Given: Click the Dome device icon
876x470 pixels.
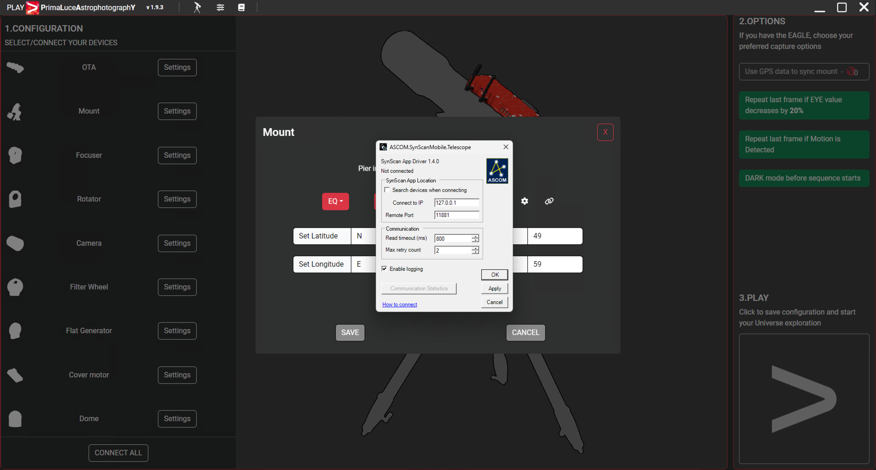Looking at the screenshot, I should click(x=15, y=419).
